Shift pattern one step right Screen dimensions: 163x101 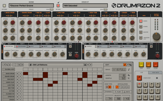tap(17, 65)
